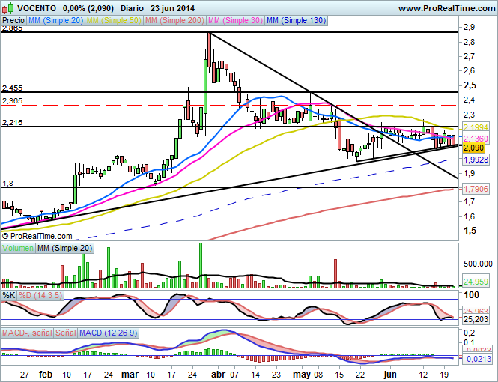The image size is (498, 382).
Task: Click the 2,865 resistance level label
Action: coord(12,28)
